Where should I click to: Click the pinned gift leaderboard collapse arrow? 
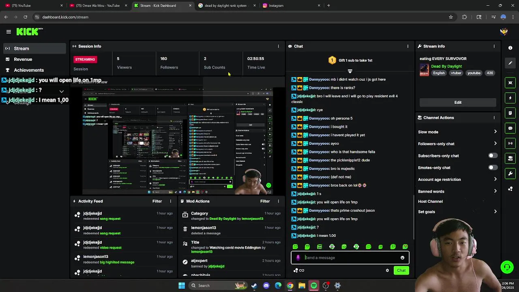coord(350,71)
